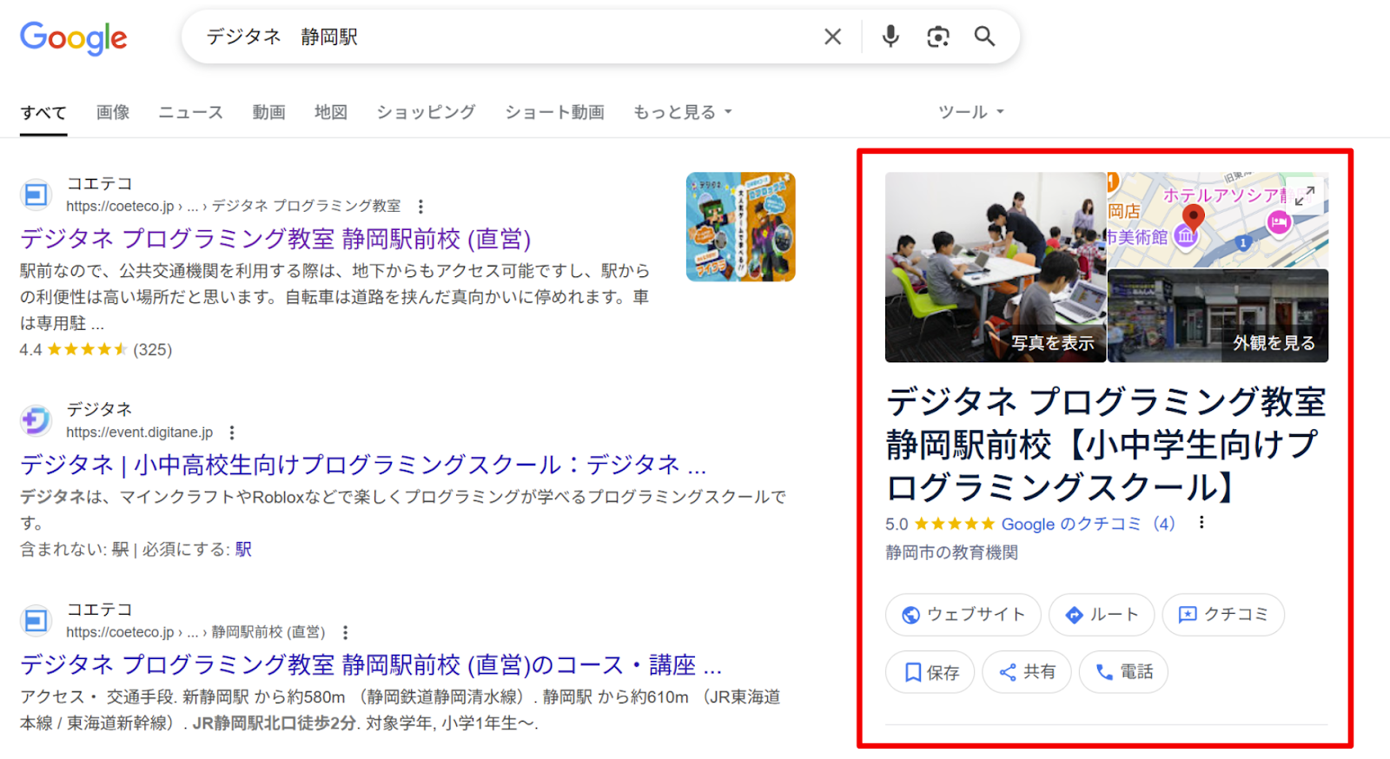Open options for the event.digitane.jp result
Image resolution: width=1390 pixels, height=759 pixels.
point(232,432)
